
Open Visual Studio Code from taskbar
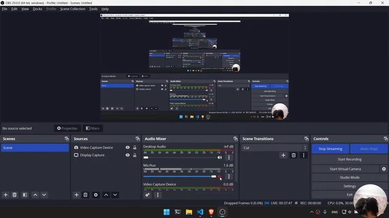click(x=200, y=212)
